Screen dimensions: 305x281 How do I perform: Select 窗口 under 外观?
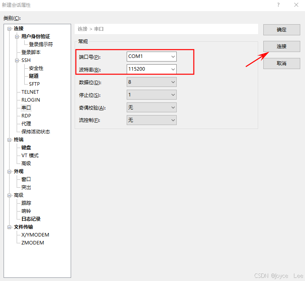coord(26,179)
